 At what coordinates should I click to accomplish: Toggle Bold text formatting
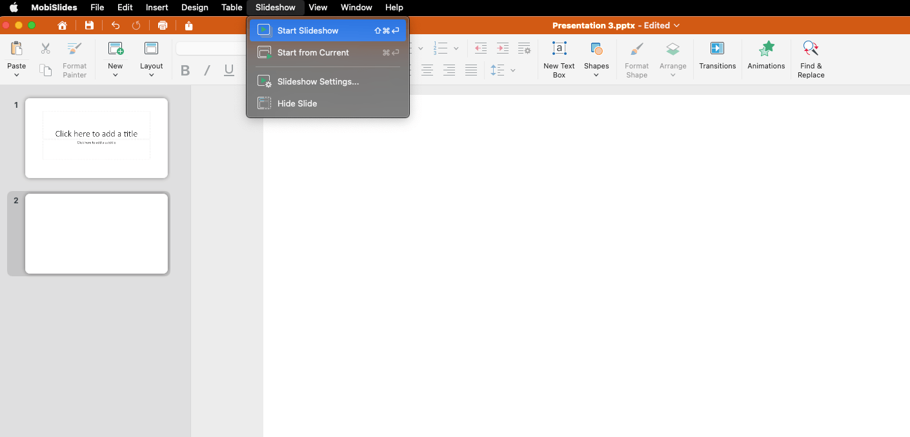click(x=185, y=70)
